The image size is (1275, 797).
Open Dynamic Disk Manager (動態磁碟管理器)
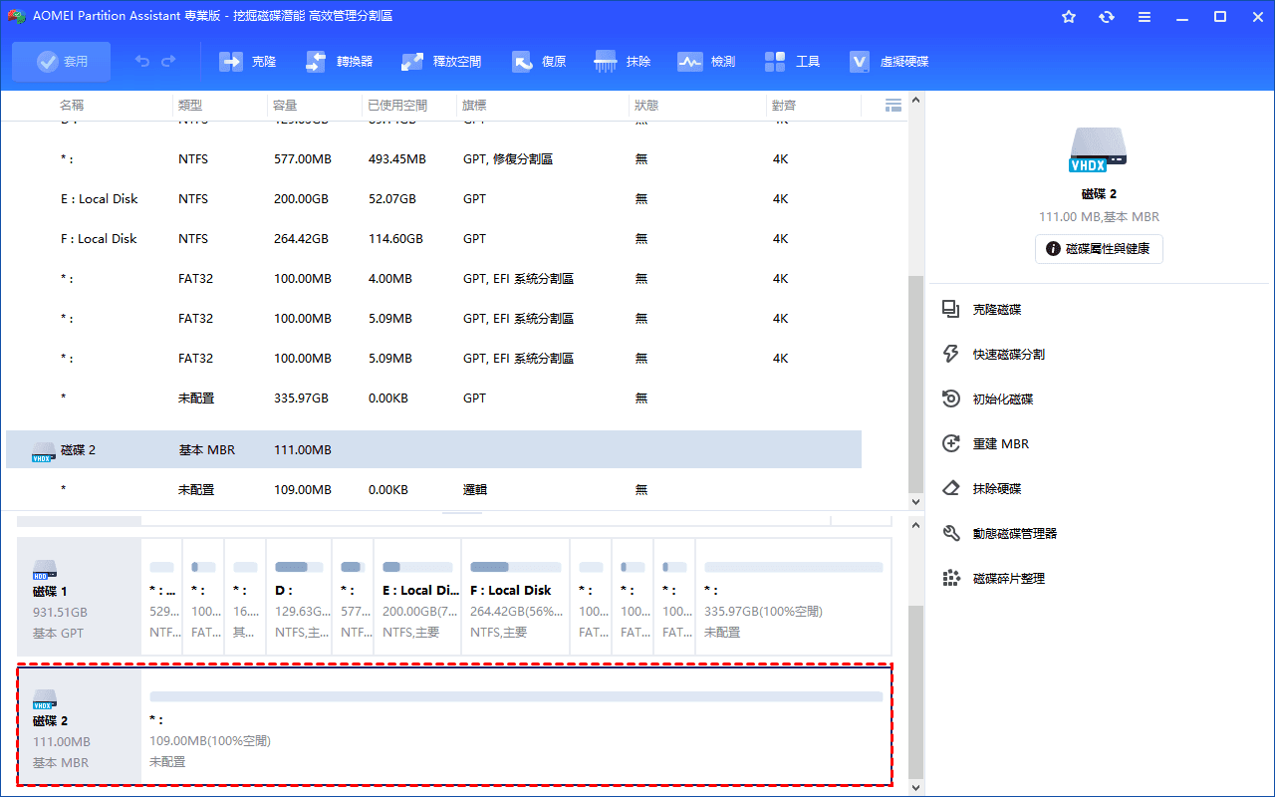click(1000, 534)
